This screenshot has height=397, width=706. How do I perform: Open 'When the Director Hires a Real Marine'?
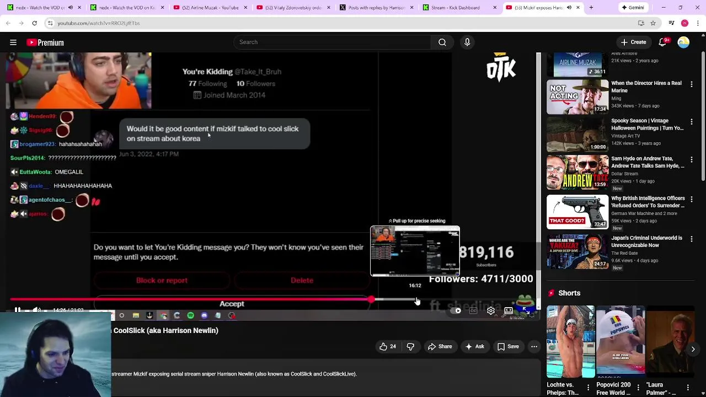click(646, 87)
